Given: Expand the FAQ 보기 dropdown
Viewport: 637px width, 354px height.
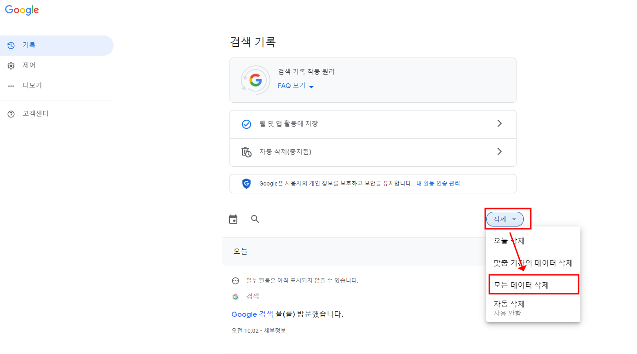Looking at the screenshot, I should point(295,86).
